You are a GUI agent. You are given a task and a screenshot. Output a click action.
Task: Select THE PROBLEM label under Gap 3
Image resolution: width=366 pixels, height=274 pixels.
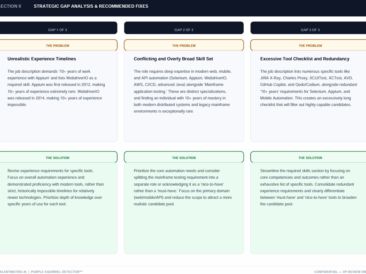coord(310,46)
